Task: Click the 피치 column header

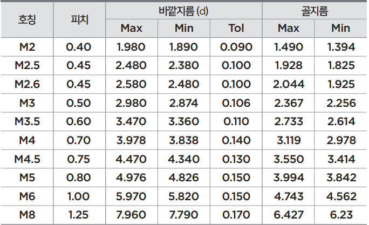Action: pyautogui.click(x=79, y=19)
